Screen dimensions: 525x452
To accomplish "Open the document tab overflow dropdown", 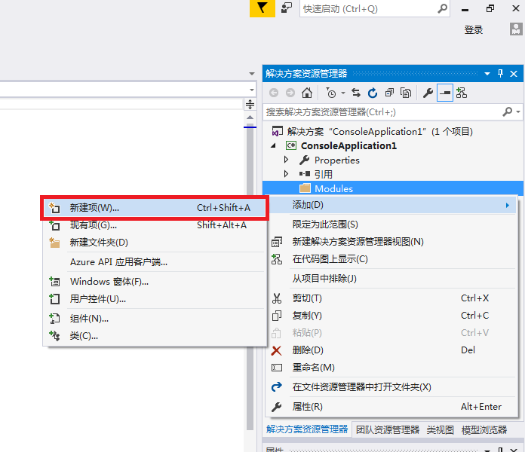I will tap(252, 73).
